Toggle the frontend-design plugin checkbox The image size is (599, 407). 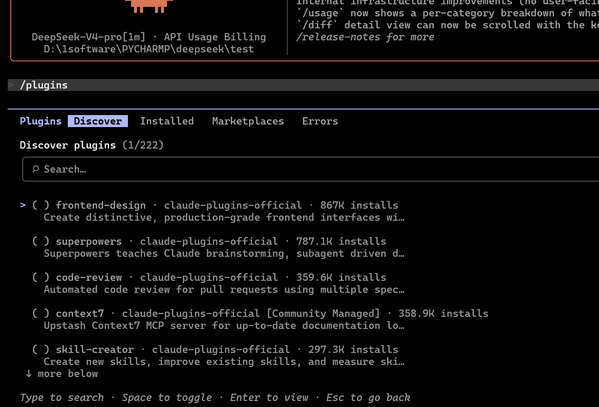(x=41, y=205)
